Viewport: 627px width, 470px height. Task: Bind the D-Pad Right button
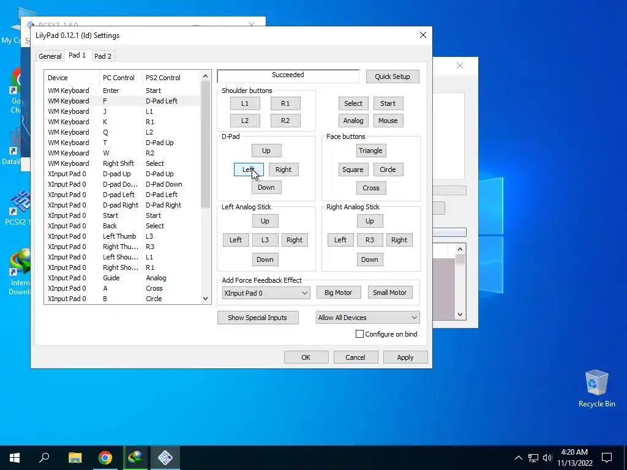point(283,170)
